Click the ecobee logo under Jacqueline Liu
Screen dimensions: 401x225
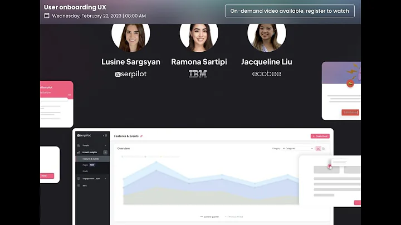(x=266, y=74)
